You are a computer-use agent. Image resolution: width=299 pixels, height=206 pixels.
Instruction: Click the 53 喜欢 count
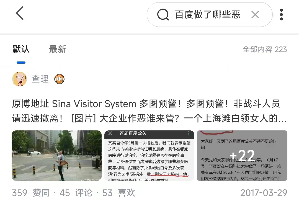pos(118,193)
